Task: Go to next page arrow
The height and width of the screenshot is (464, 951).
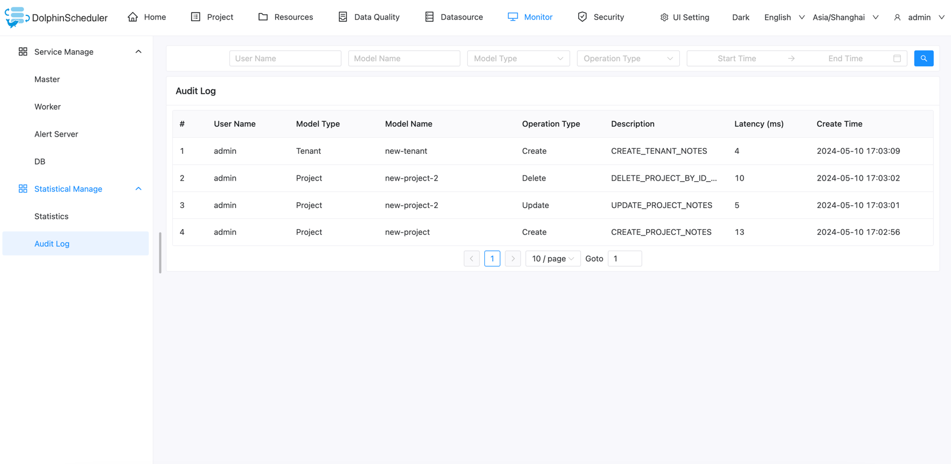Action: [513, 259]
